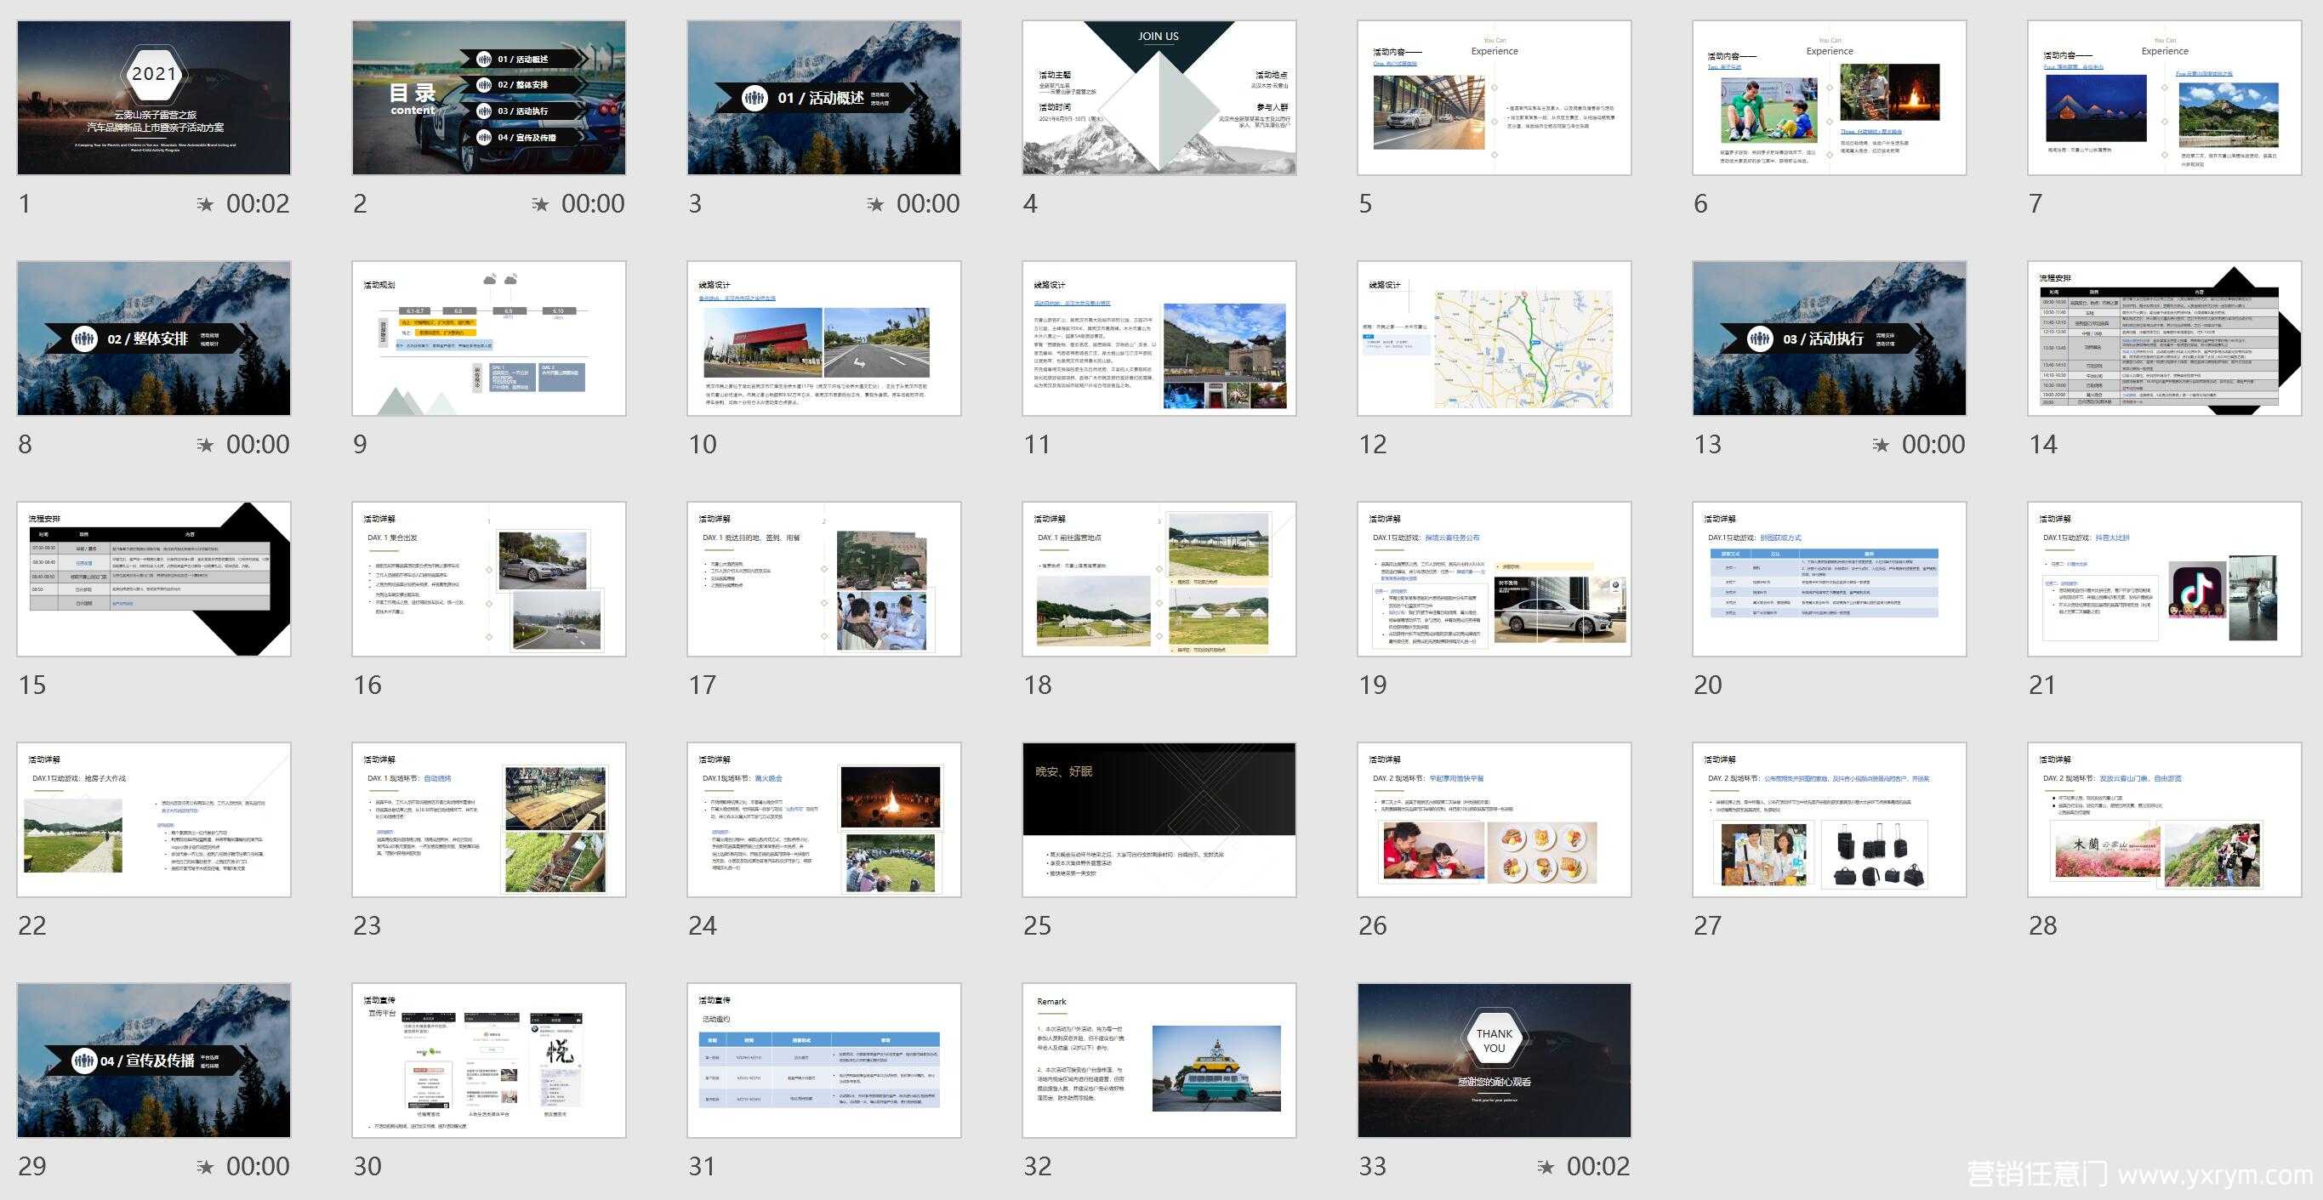
Task: Click transition star icon under slide 3
Action: 875,205
